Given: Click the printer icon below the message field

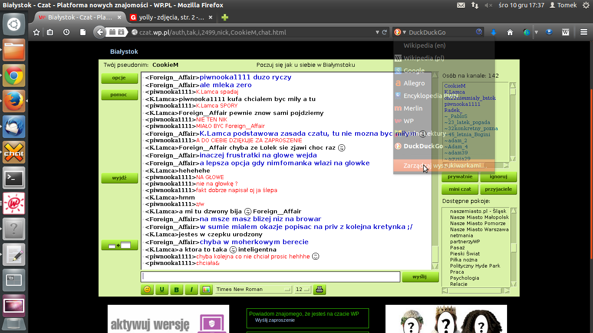Looking at the screenshot, I should point(320,289).
